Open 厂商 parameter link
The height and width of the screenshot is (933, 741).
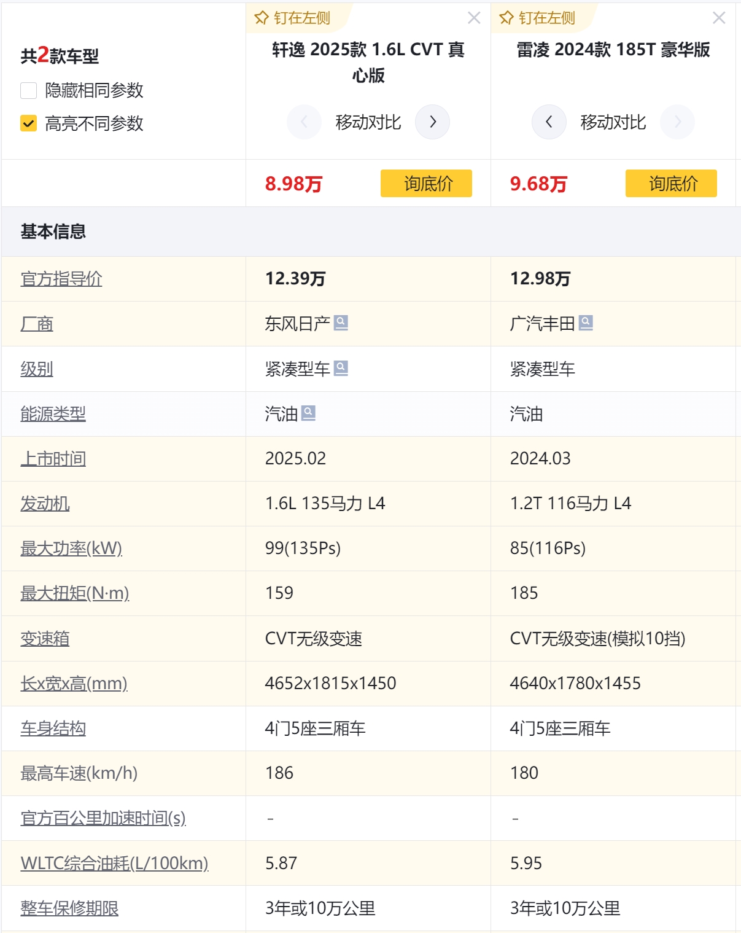pyautogui.click(x=37, y=324)
